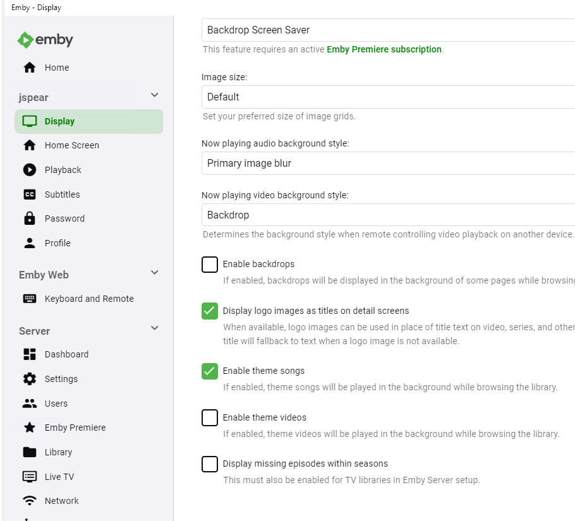Open Playback settings via play icon
Screen dimensions: 575x521
29,170
